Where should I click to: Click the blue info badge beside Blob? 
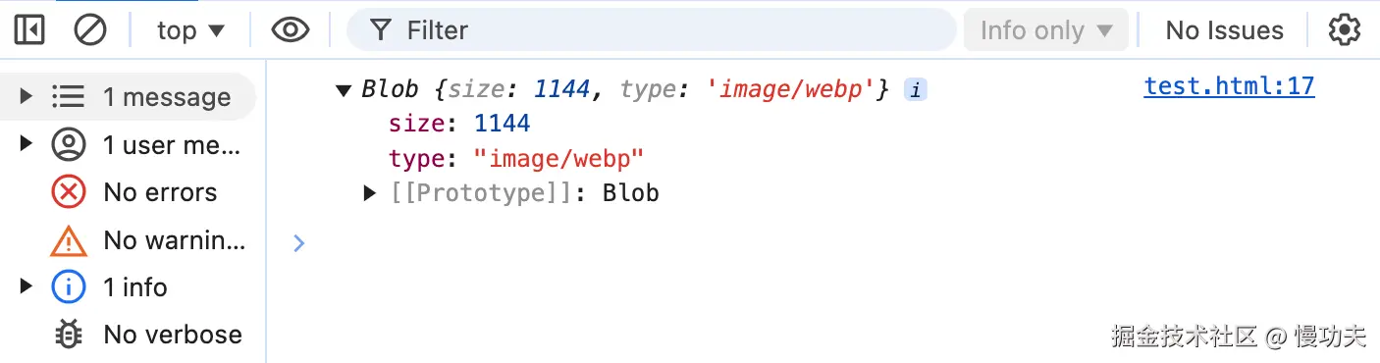tap(915, 90)
